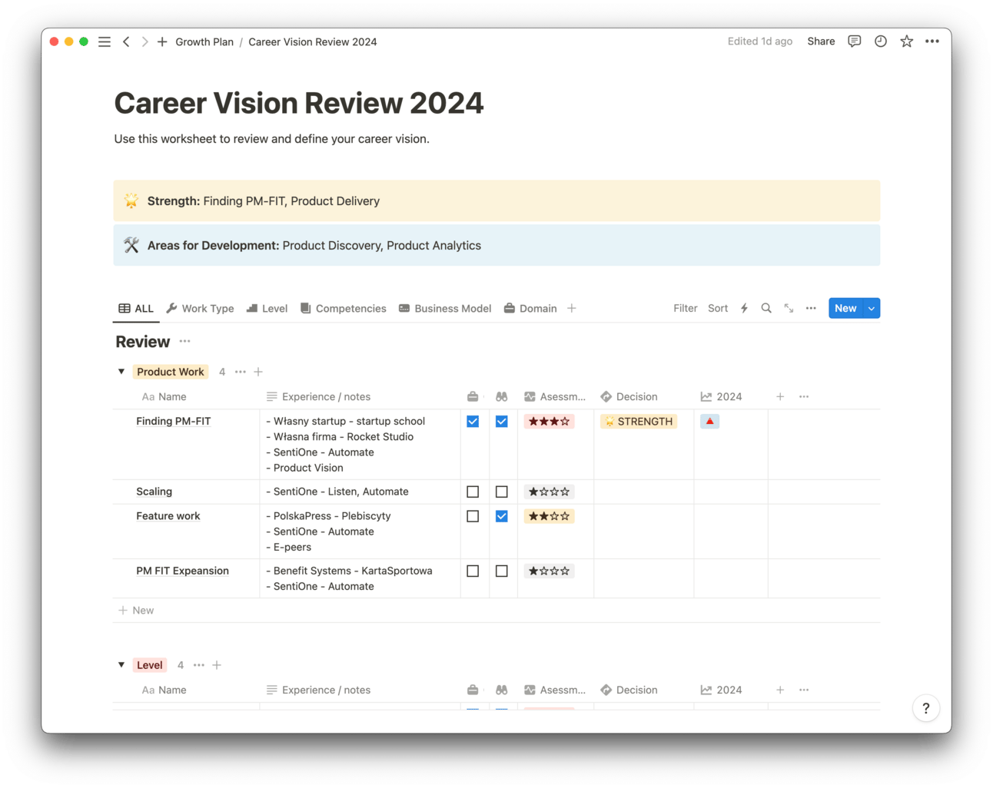Open the comments icon in the top bar

click(x=854, y=41)
